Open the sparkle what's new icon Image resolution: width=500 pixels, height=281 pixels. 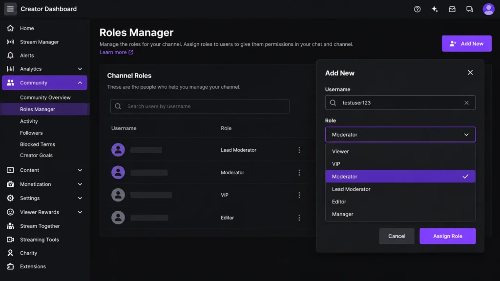point(435,9)
